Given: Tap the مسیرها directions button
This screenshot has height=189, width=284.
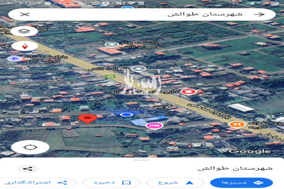Looking at the screenshot, I should point(241,183).
